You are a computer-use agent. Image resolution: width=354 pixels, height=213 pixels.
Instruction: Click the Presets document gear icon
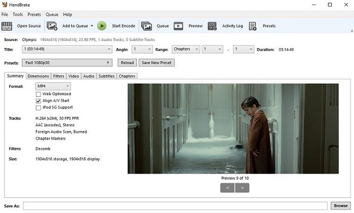point(253,26)
